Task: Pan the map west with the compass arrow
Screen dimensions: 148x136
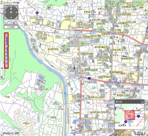Action: point(6,12)
